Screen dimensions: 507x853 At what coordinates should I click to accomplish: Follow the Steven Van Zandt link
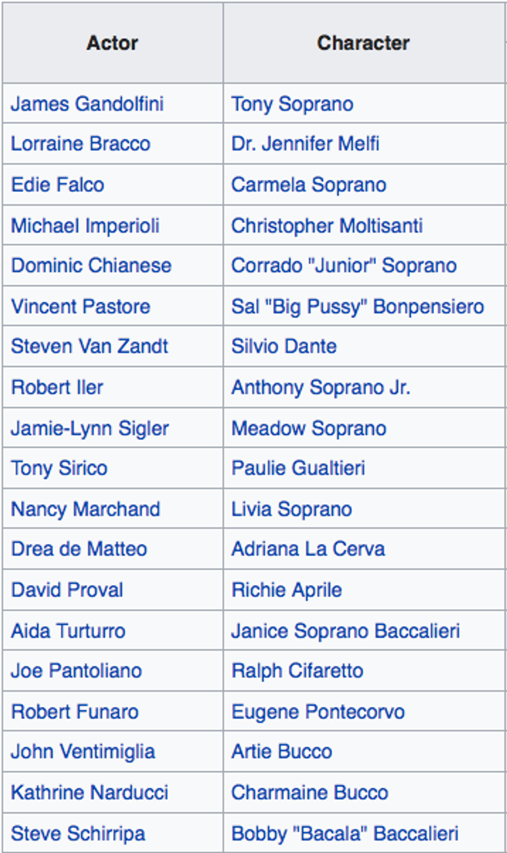click(x=90, y=346)
